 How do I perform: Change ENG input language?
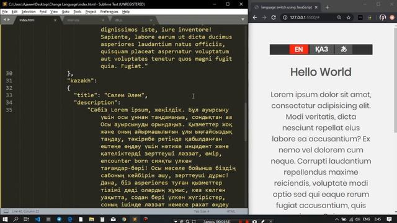tap(367, 219)
